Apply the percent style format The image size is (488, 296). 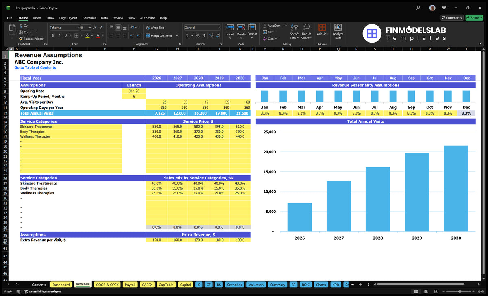click(198, 36)
